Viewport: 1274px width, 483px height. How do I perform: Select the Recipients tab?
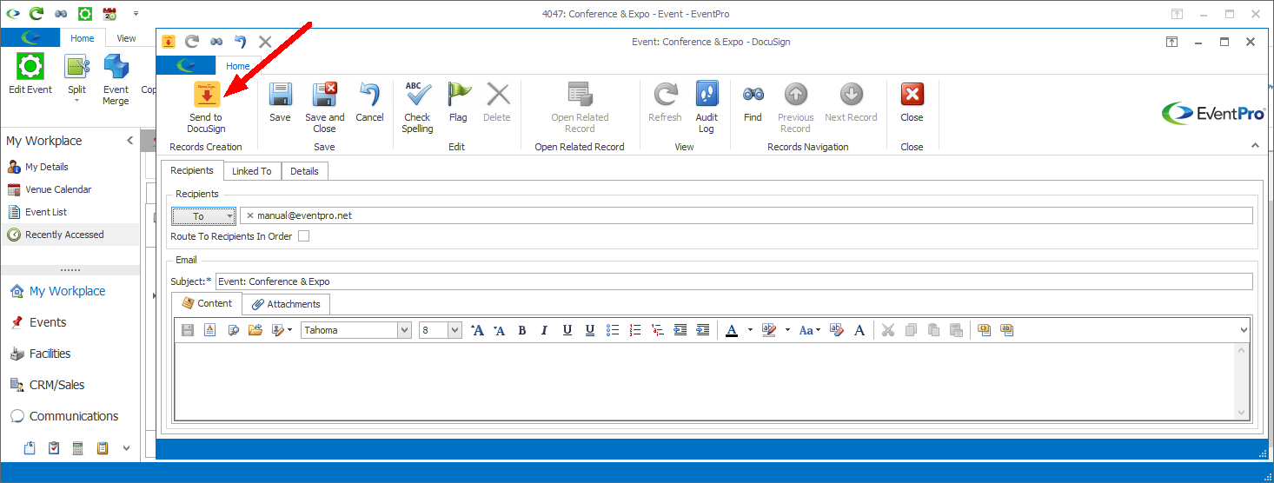[191, 170]
